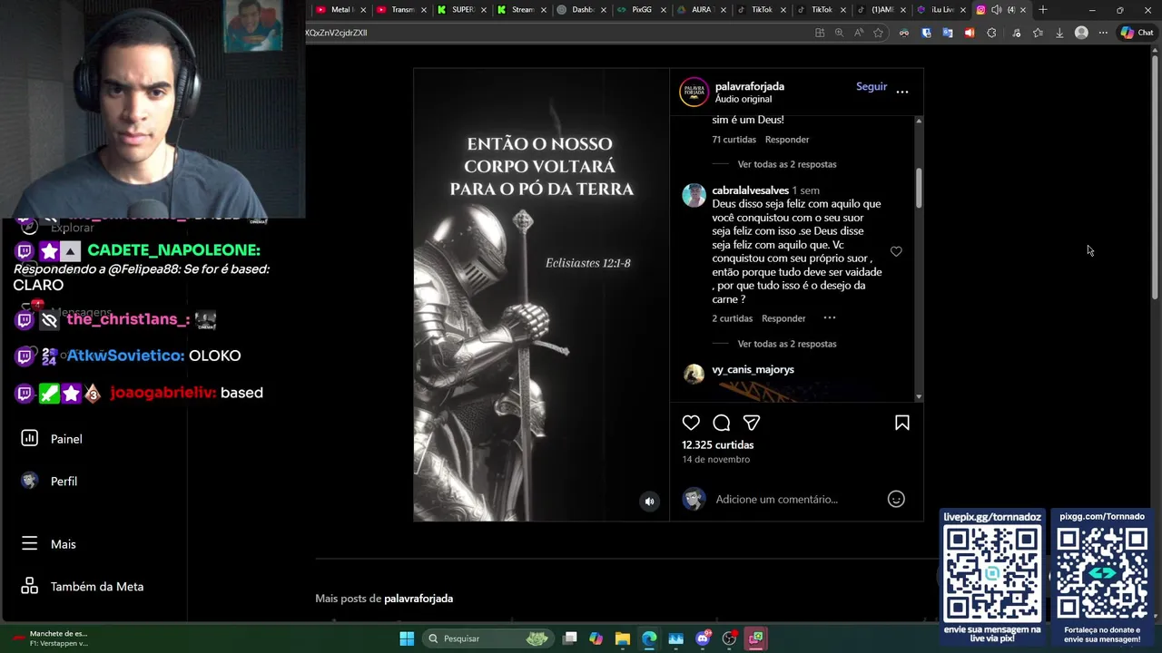Open the 'Manchete de es...' news widget
The width and height of the screenshot is (1162, 653).
[50, 638]
